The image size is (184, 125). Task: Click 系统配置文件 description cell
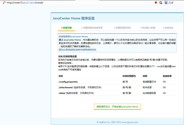coord(149,82)
